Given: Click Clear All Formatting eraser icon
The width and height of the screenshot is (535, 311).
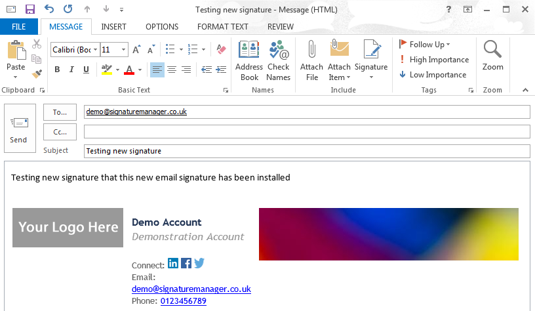Looking at the screenshot, I should pyautogui.click(x=220, y=49).
